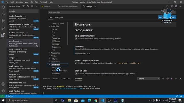The height and width of the screenshot is (103, 184).
Task: Open manage gear for :emojisense: extension
Action: (x=37, y=46)
